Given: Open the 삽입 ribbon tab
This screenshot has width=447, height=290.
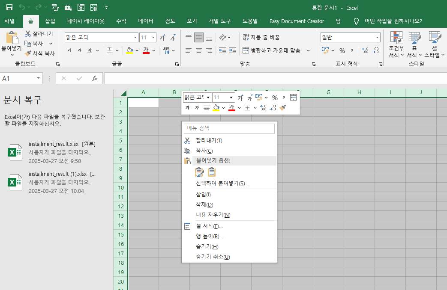Looking at the screenshot, I should click(50, 21).
